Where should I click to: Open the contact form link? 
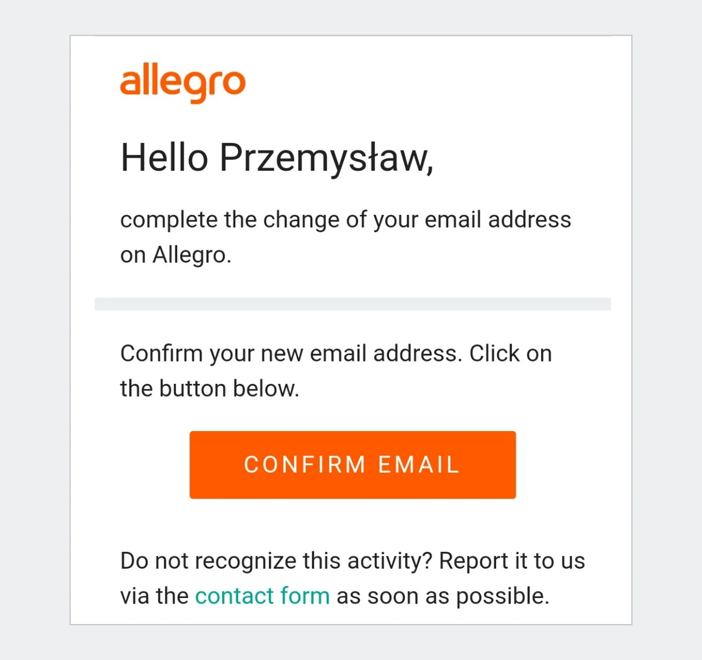tap(262, 596)
